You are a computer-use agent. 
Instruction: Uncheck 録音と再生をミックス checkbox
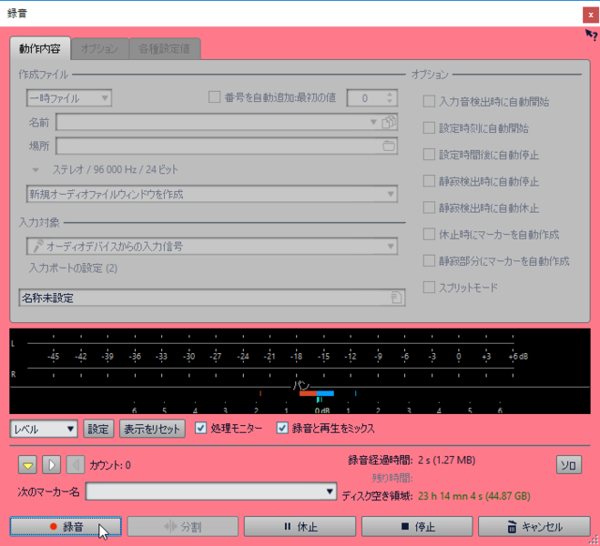point(282,428)
